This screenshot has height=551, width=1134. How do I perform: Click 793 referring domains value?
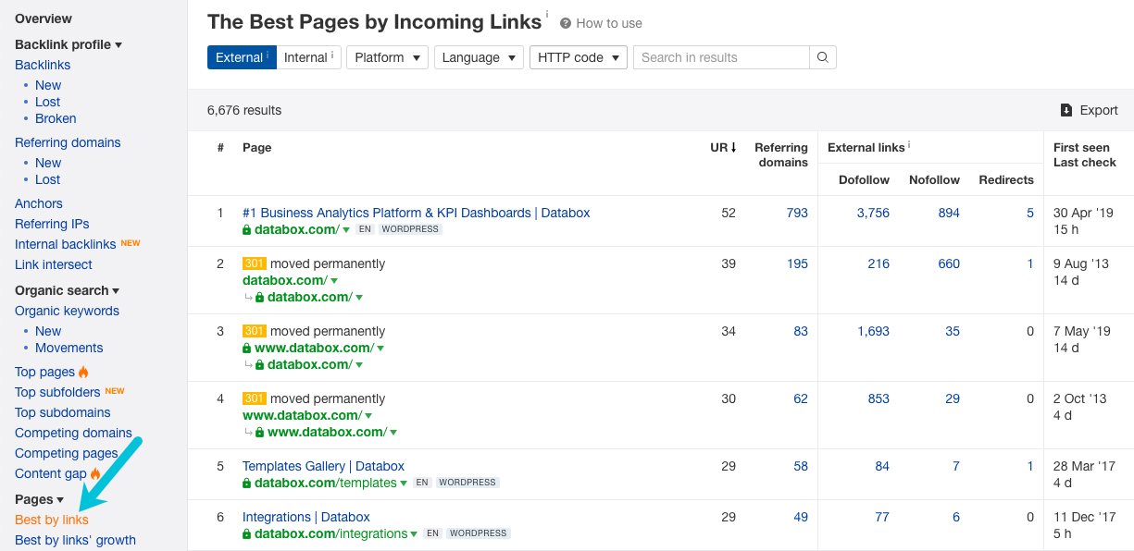point(797,213)
